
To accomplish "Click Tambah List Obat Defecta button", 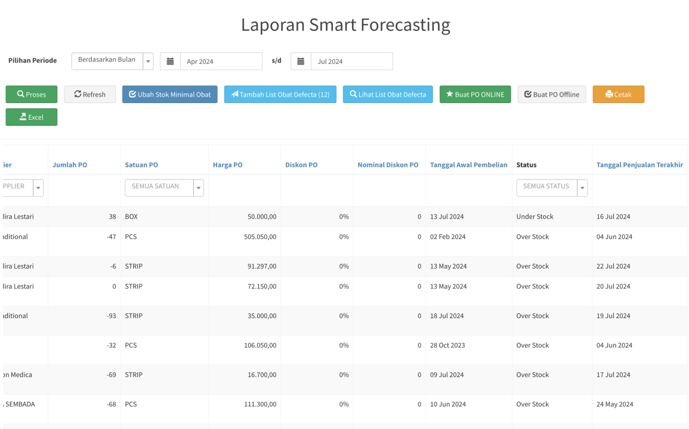I will tap(280, 94).
